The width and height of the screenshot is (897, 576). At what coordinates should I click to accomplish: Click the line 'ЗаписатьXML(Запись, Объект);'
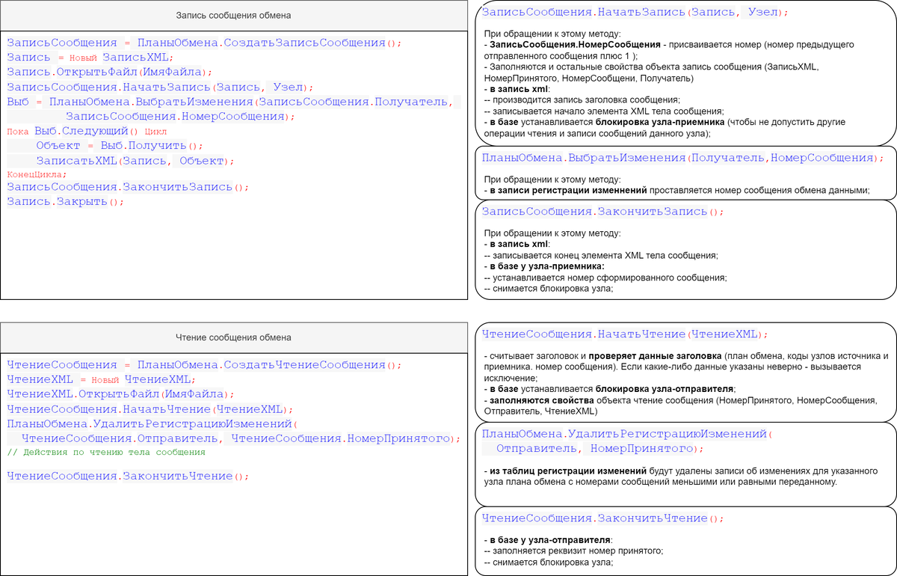135,161
